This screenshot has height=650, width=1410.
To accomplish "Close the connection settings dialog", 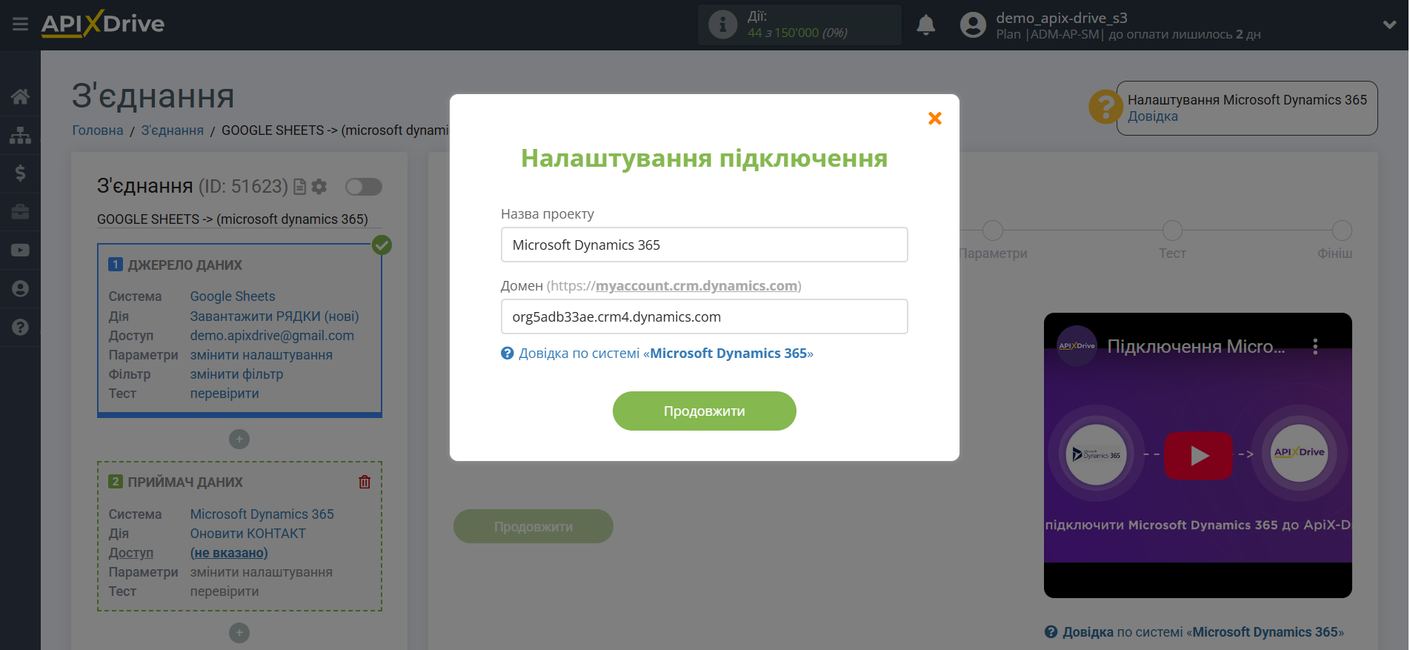I will click(x=935, y=118).
